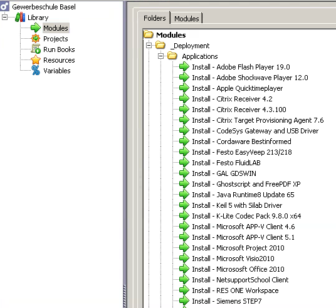336x308 pixels.
Task: Select 'Install - Apple Quicktimeplayer' text
Action: pos(238,88)
